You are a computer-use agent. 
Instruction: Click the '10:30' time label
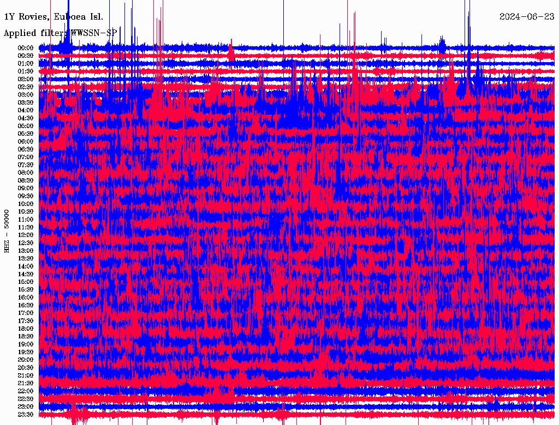26,212
